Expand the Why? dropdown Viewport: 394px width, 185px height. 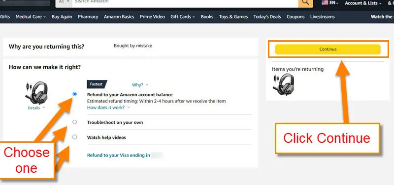coord(140,85)
